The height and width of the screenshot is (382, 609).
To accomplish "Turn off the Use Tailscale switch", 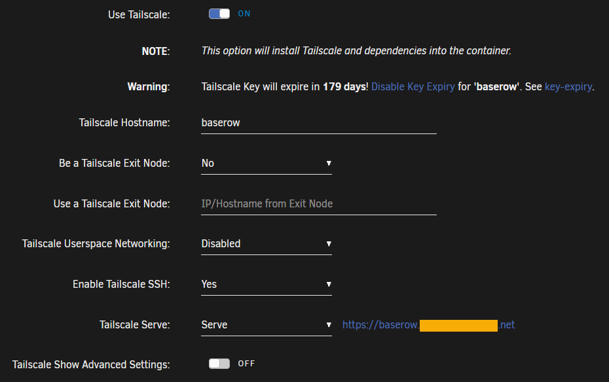I will tap(219, 14).
